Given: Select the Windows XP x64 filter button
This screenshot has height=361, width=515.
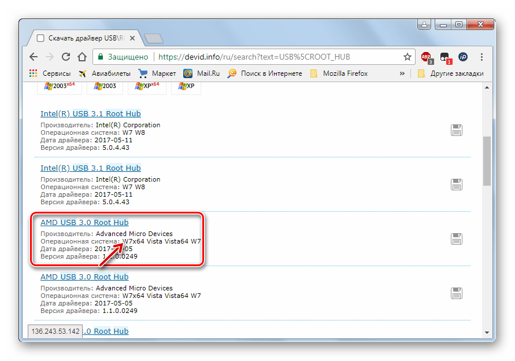Looking at the screenshot, I should pyautogui.click(x=147, y=86).
